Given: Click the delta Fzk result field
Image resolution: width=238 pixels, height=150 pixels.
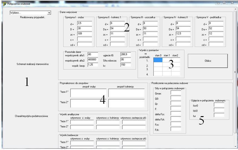Looking at the screenshot, I should pyautogui.click(x=176, y=119).
